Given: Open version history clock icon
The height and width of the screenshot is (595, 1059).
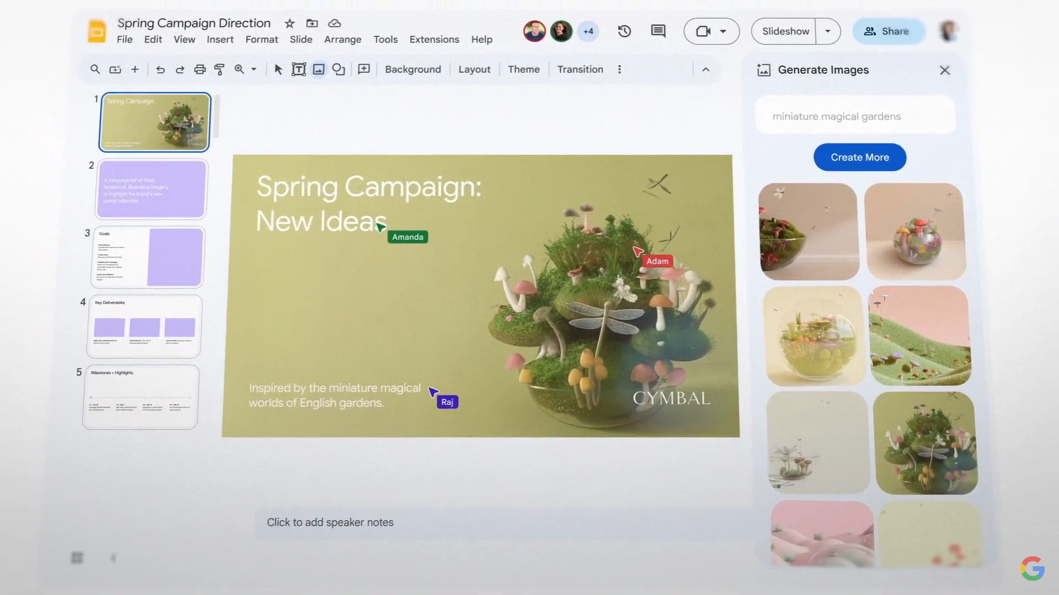Looking at the screenshot, I should click(x=624, y=31).
